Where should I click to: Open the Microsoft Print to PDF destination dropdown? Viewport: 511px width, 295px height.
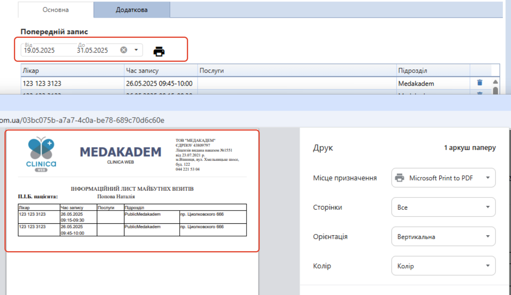(x=443, y=178)
